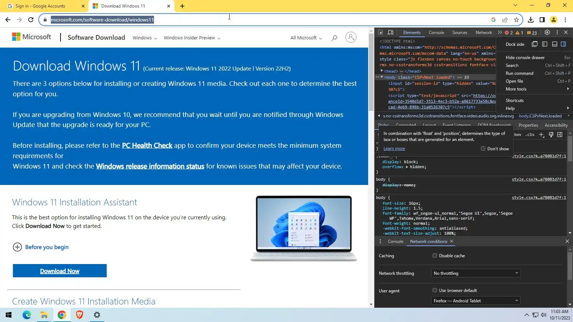Viewport: 573px width, 322px height.
Task: Open a new browser tab
Action: [182, 6]
